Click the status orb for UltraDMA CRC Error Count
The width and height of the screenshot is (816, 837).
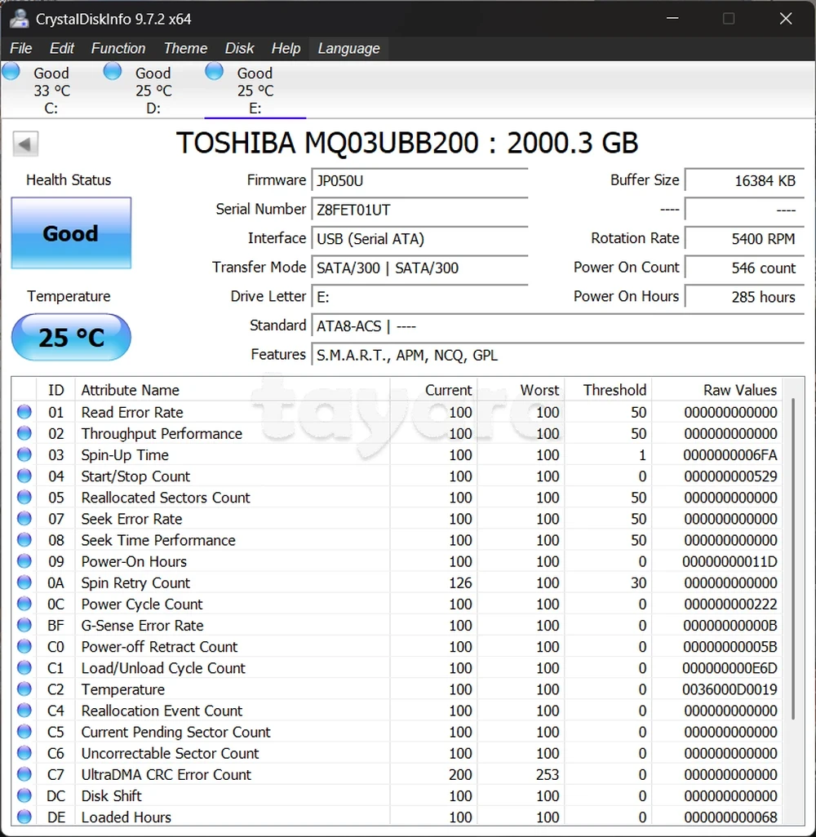(x=24, y=774)
